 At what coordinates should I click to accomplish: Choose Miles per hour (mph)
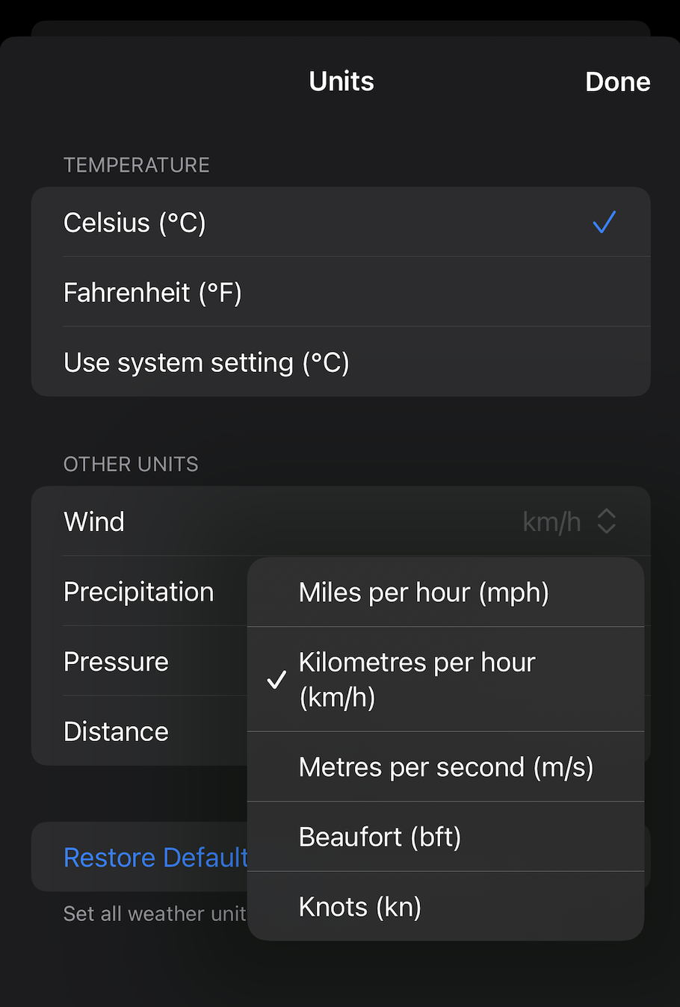[x=424, y=592]
